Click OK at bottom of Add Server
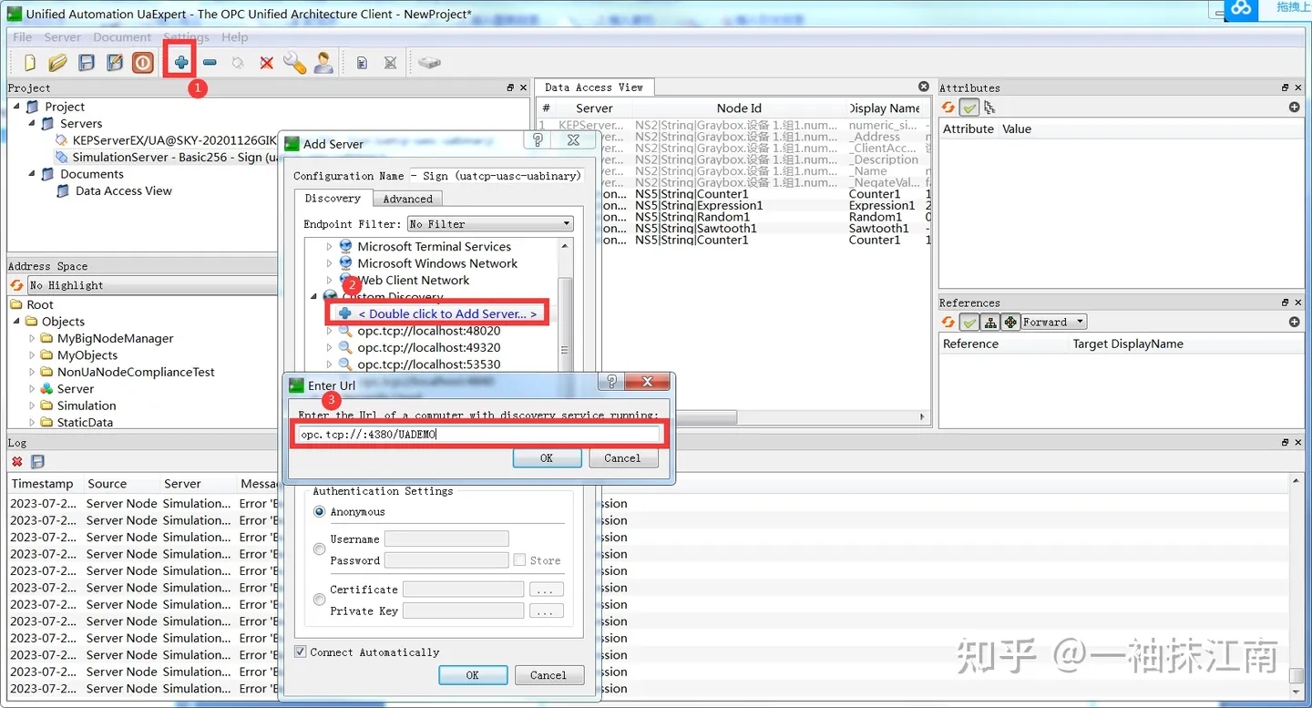Screen dimensions: 1312x708 pos(472,675)
